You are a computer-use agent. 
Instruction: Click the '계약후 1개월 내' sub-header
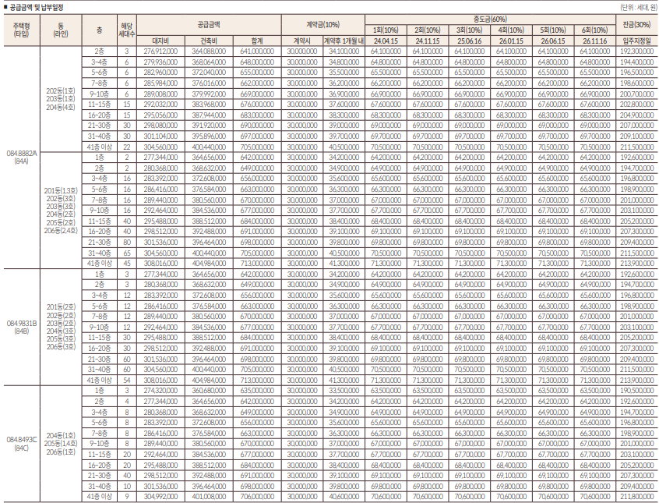344,41
